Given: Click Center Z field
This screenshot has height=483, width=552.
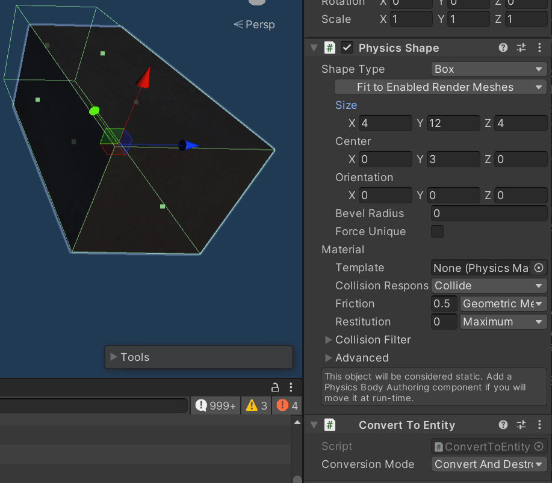Looking at the screenshot, I should coord(521,159).
